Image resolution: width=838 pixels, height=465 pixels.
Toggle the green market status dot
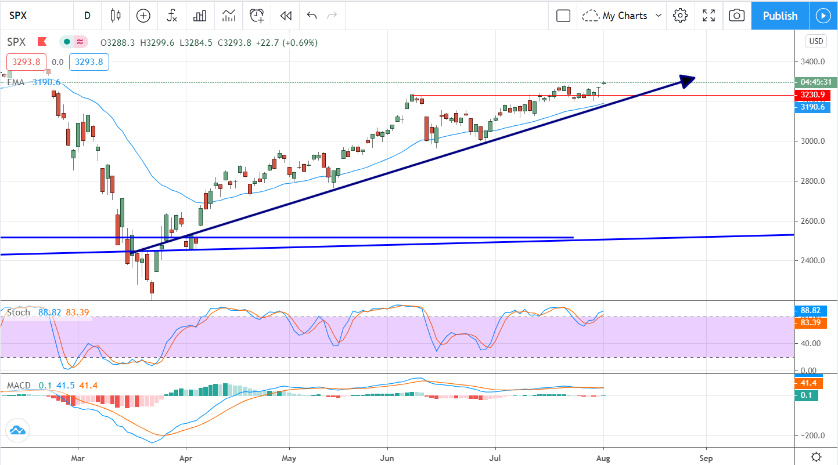[67, 42]
